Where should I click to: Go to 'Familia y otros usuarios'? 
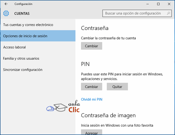pos(21,58)
